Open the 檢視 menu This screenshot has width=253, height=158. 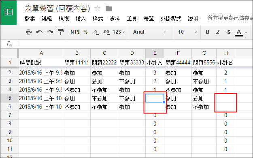(x=64, y=19)
